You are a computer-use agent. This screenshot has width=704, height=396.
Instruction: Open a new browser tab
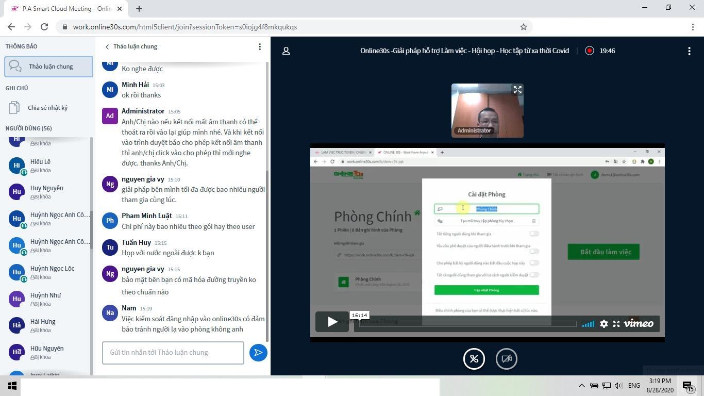point(139,9)
